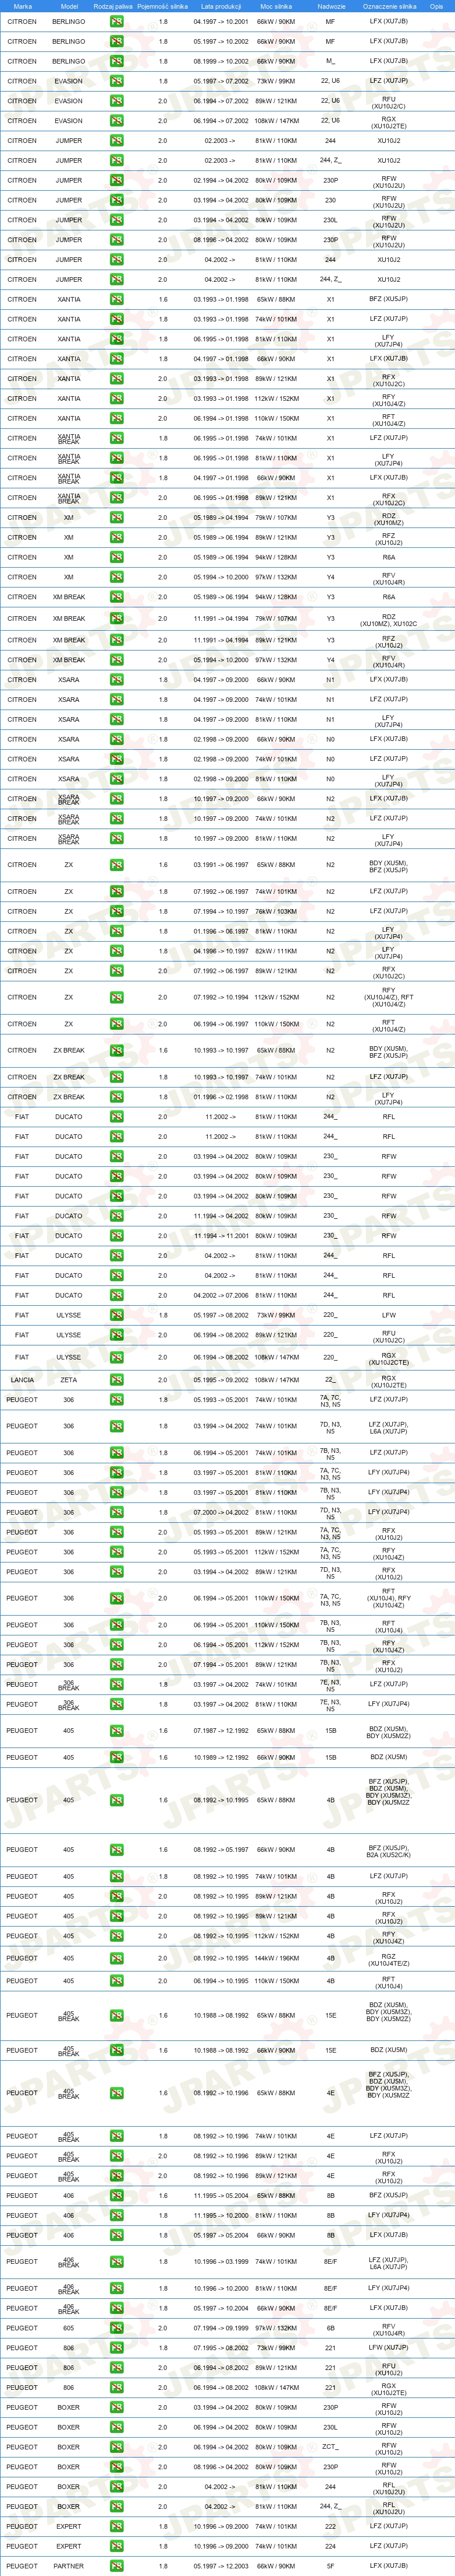Click the M_ body code in Berlingo row
455x2576 pixels.
tap(330, 61)
